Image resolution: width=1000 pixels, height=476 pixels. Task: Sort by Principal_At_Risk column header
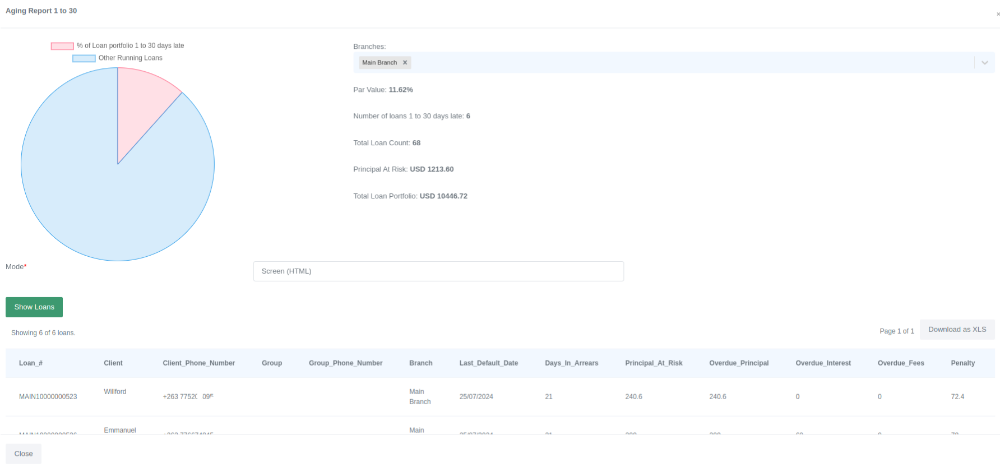[654, 363]
